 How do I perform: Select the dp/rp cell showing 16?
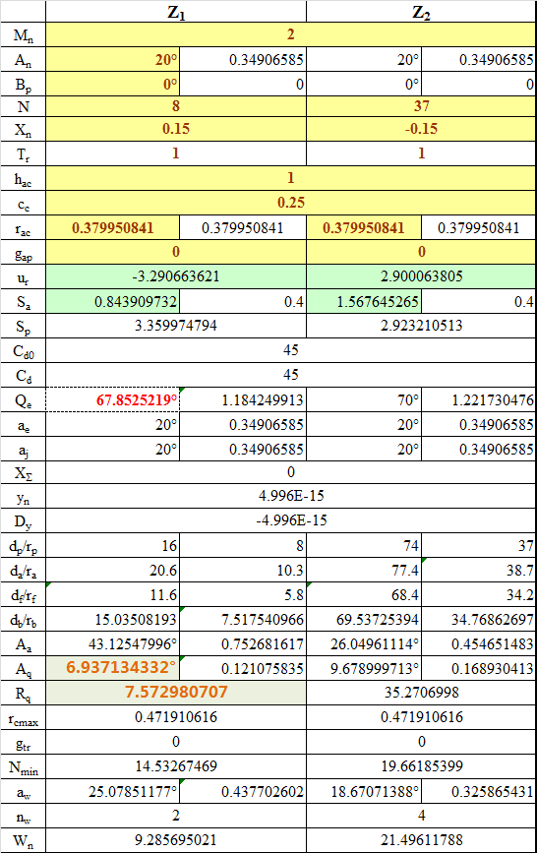113,545
